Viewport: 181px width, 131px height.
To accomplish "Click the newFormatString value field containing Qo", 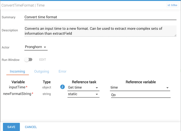I will pyautogui.click(x=140, y=95).
